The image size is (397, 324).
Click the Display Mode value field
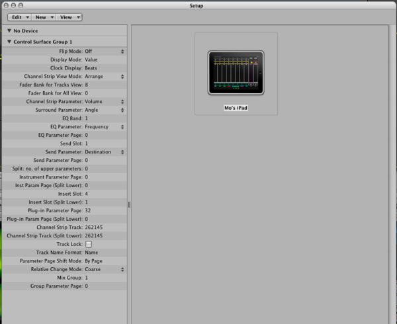[91, 60]
